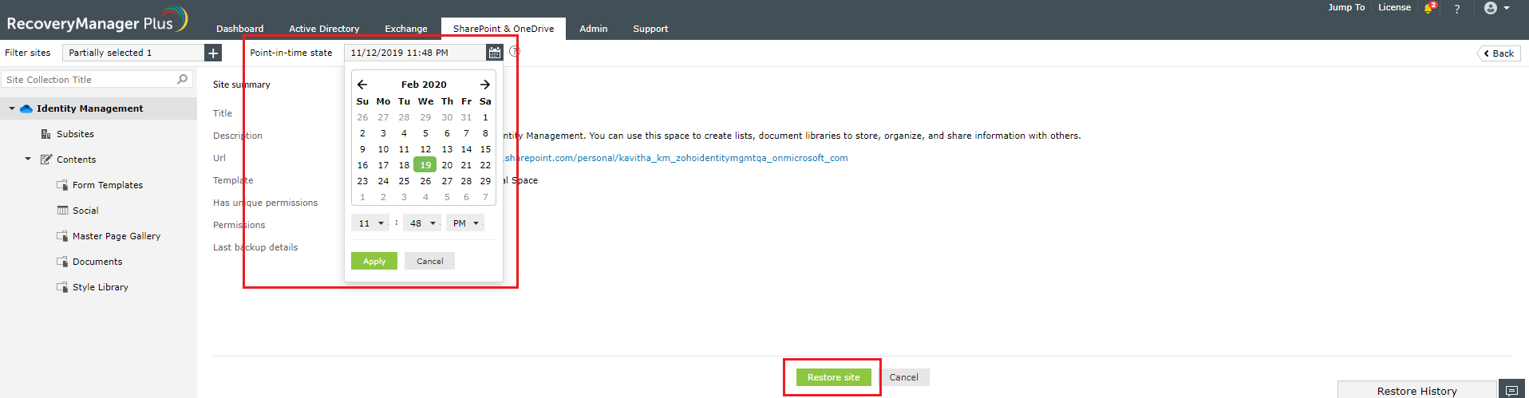Select Documents tree item

pyautogui.click(x=97, y=262)
